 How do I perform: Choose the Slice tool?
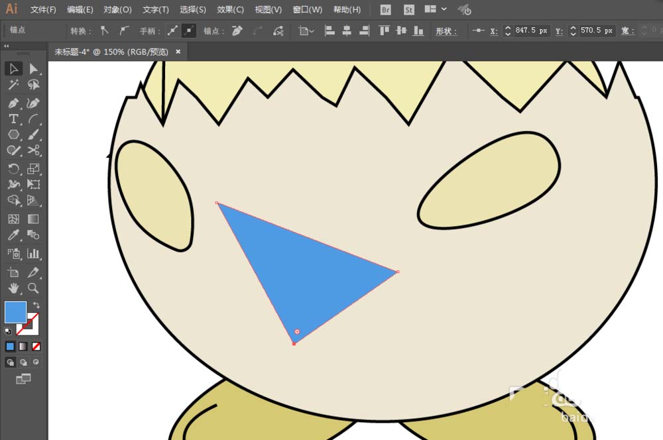point(33,272)
